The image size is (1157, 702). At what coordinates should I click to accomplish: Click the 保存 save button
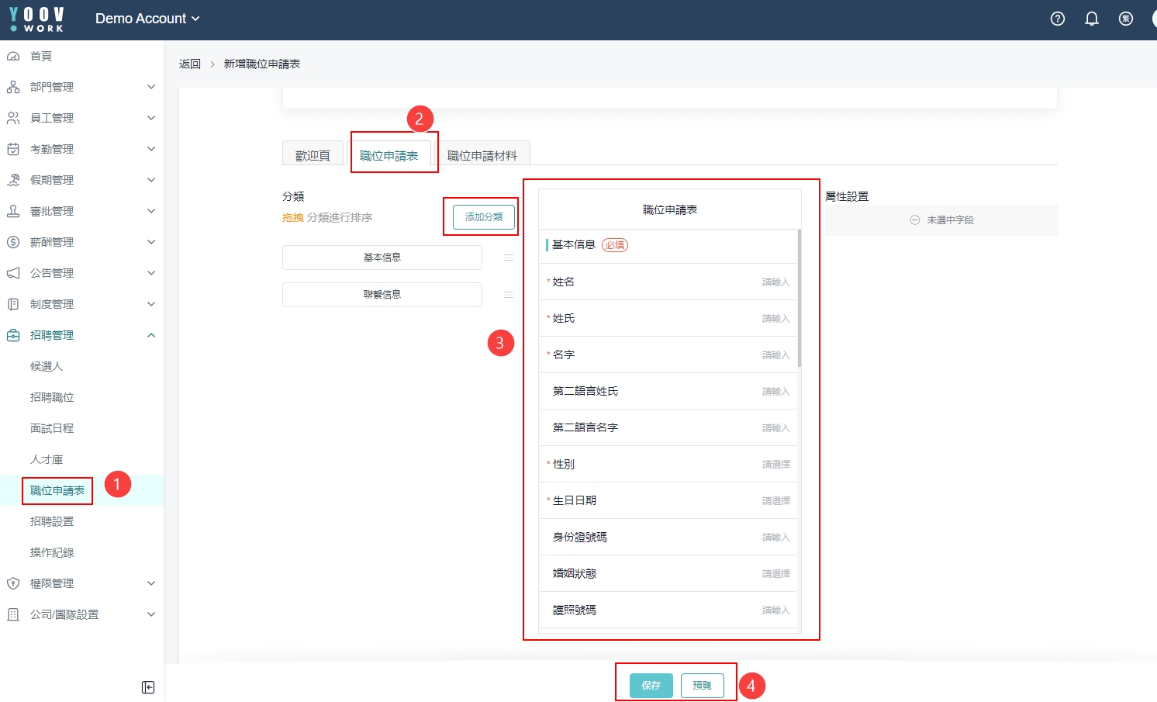[x=651, y=686]
